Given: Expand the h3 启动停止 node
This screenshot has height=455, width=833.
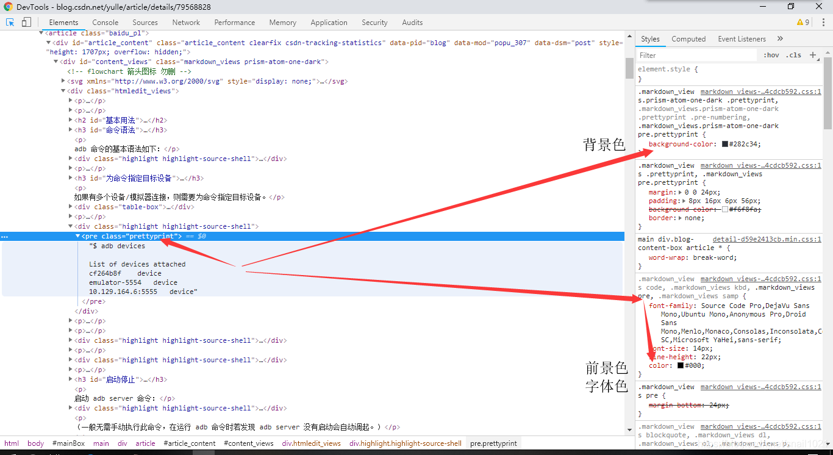Looking at the screenshot, I should coord(71,379).
